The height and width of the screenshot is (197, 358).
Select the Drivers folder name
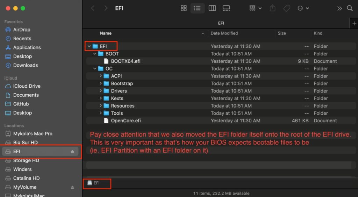[x=119, y=91]
